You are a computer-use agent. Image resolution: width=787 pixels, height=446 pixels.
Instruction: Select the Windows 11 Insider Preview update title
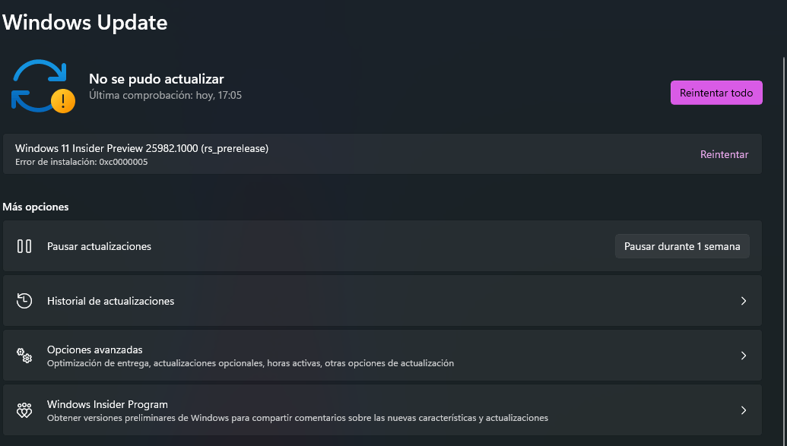click(141, 148)
